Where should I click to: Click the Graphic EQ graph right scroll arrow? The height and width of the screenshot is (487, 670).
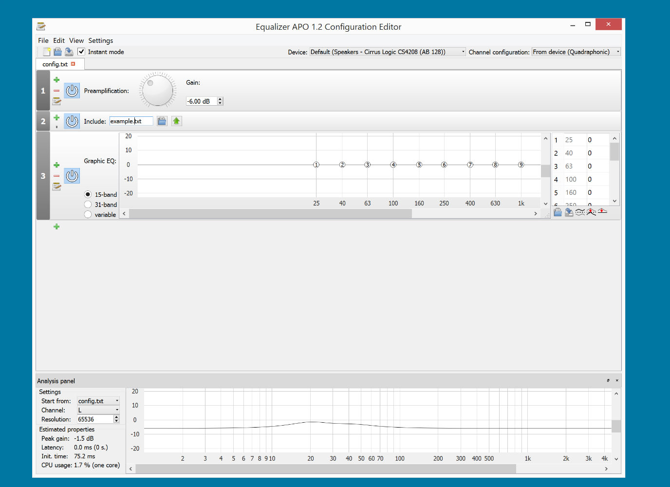coord(536,214)
